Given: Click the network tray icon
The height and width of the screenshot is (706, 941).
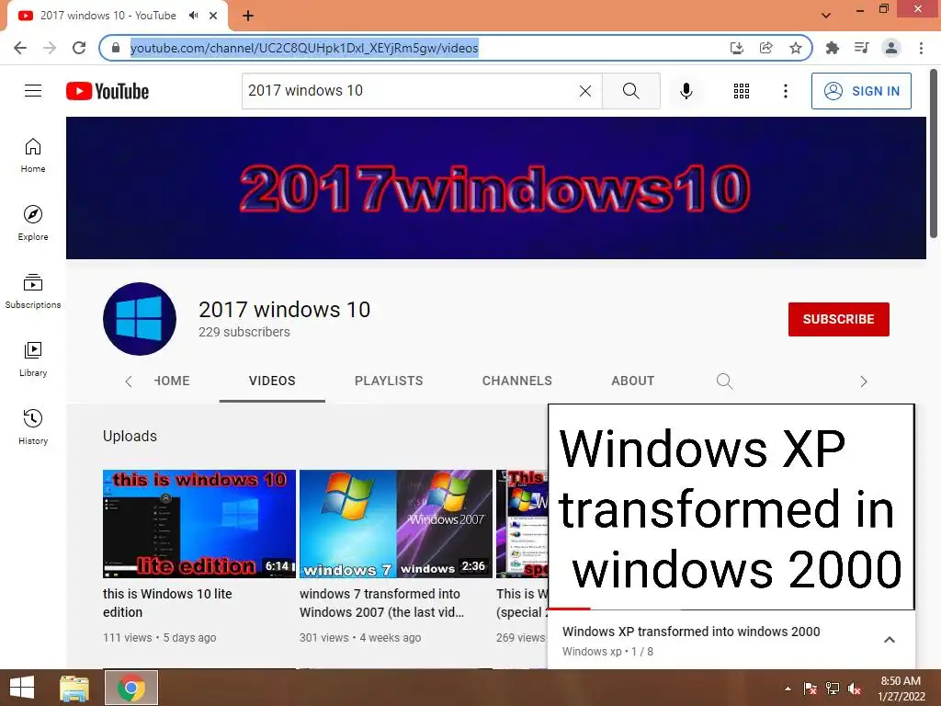Looking at the screenshot, I should (833, 689).
